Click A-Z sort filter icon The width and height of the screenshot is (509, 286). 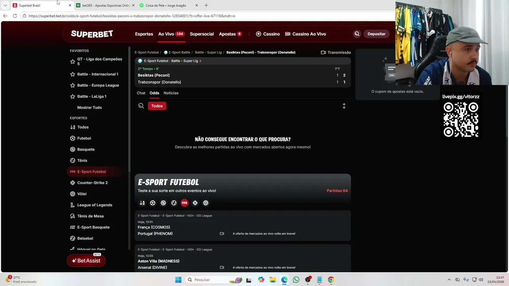[x=142, y=203]
